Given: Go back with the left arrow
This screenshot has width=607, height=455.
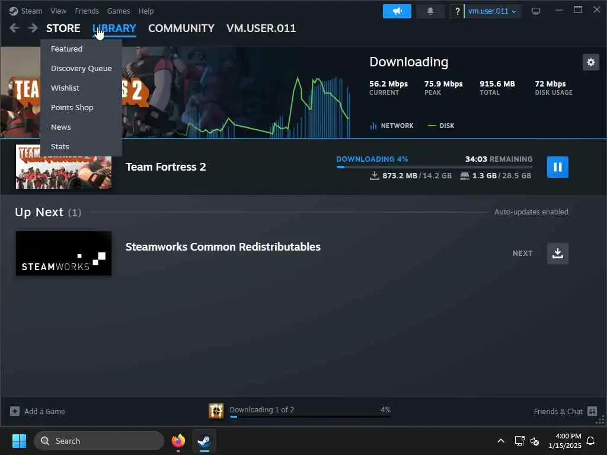Looking at the screenshot, I should 14,28.
